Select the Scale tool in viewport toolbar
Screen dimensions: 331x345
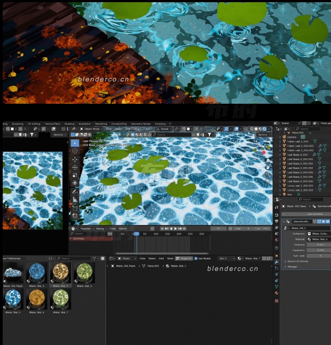(75, 175)
